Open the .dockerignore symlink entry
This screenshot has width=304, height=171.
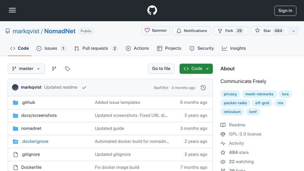(x=35, y=141)
